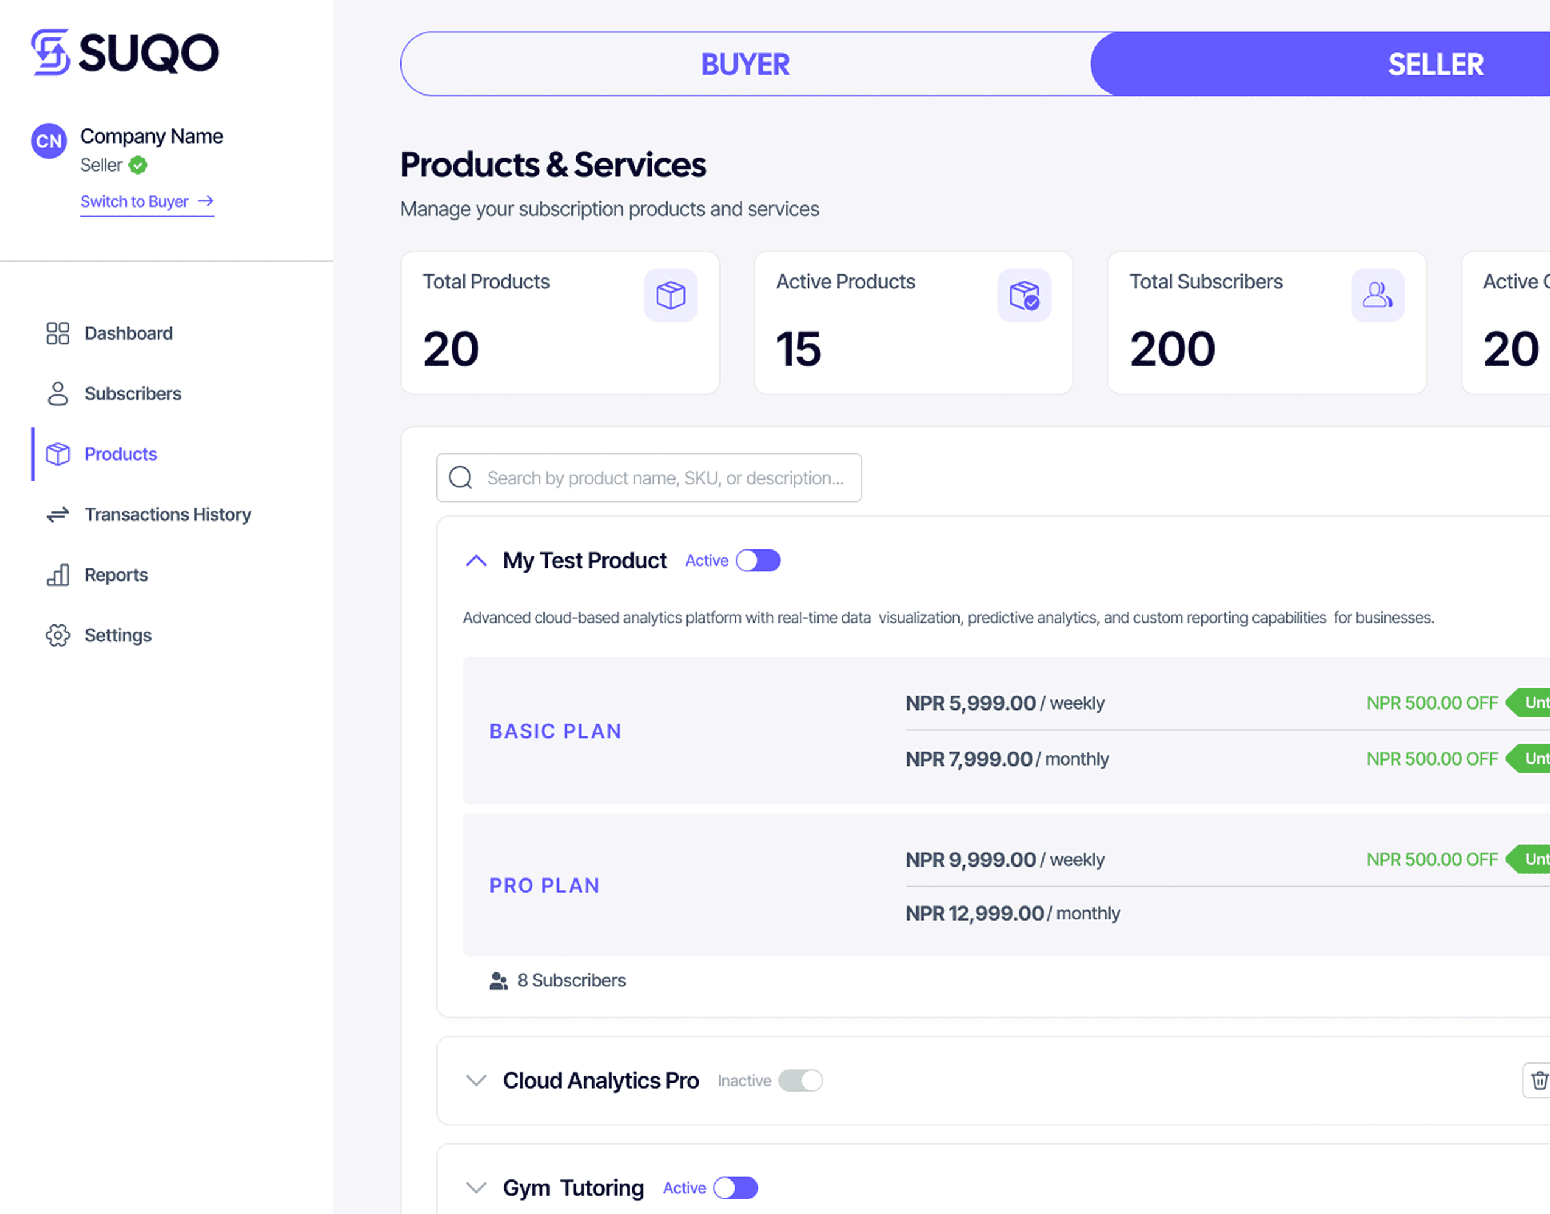The width and height of the screenshot is (1550, 1214).
Task: Click the Total Products box icon
Action: click(x=670, y=295)
